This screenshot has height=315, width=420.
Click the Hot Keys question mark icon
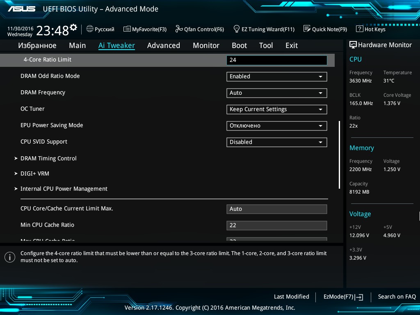[359, 29]
